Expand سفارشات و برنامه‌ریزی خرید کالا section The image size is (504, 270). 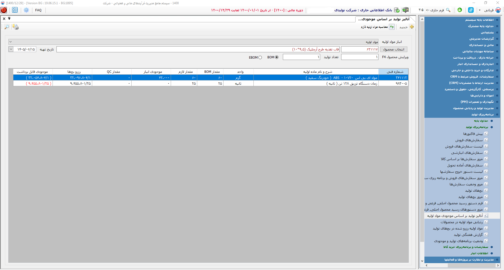466,247
